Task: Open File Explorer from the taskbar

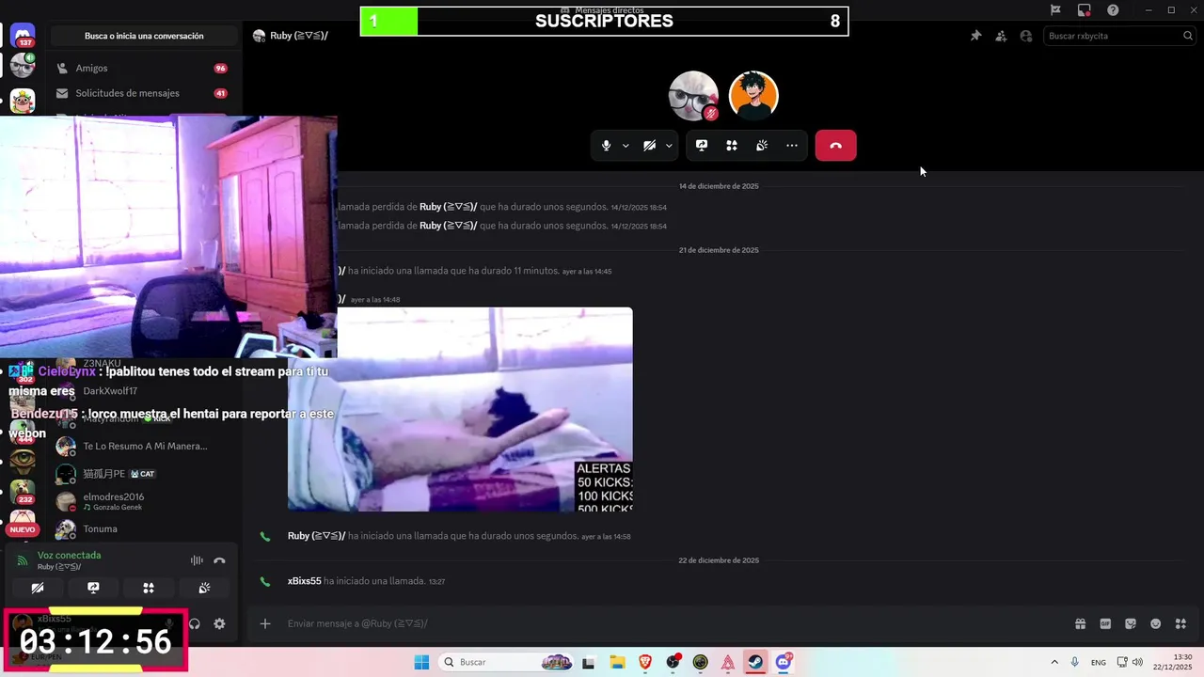Action: coord(617,662)
